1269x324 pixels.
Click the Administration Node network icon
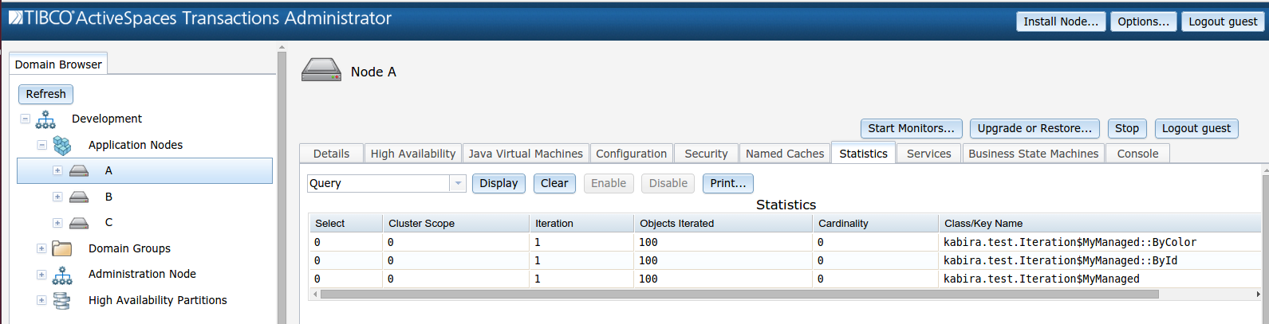pos(62,275)
